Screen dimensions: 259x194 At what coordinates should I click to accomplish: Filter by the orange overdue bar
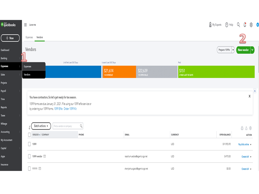coord(119,72)
